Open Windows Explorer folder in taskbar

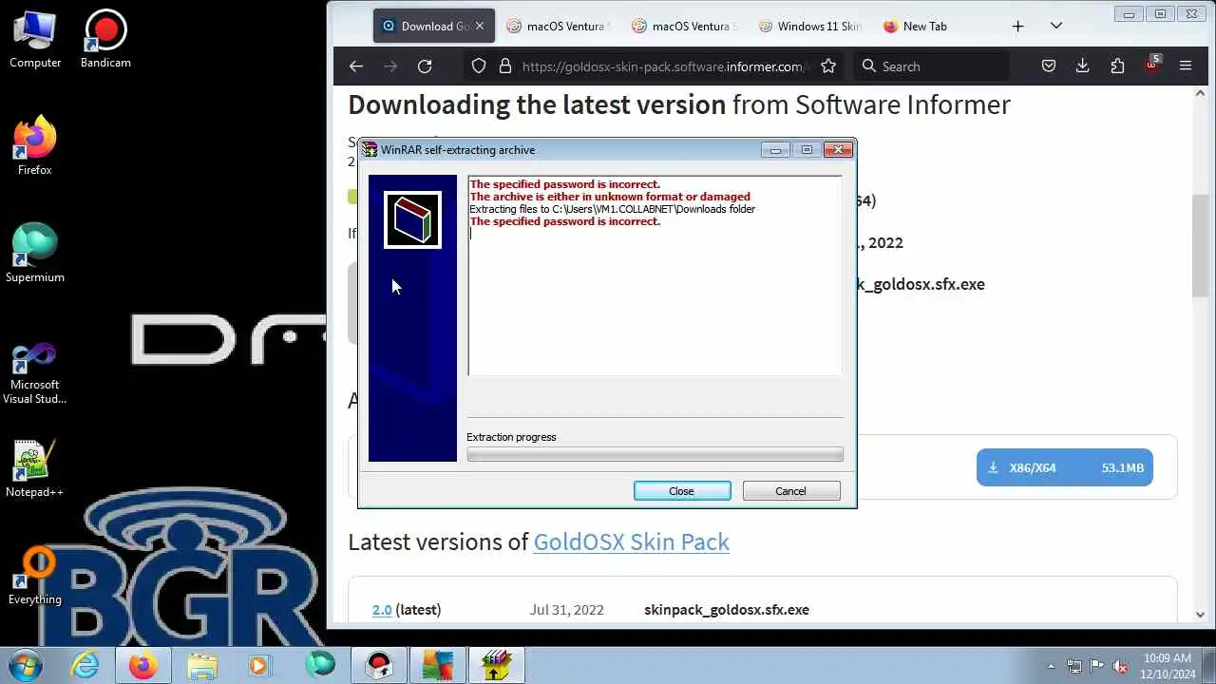[x=202, y=664]
